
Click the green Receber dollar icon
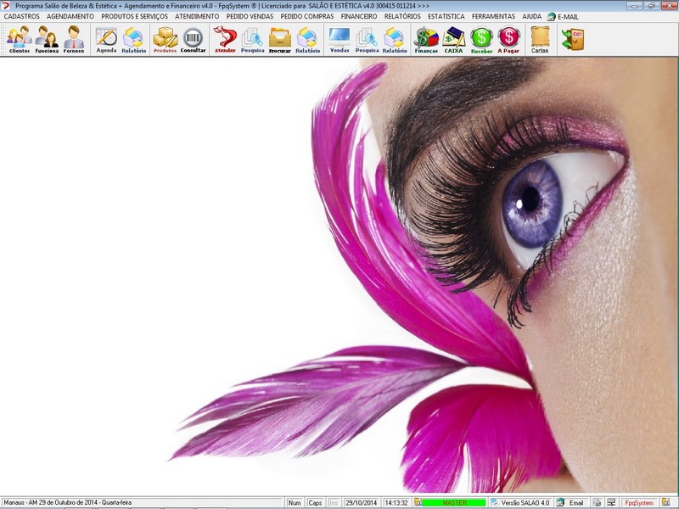pyautogui.click(x=481, y=39)
